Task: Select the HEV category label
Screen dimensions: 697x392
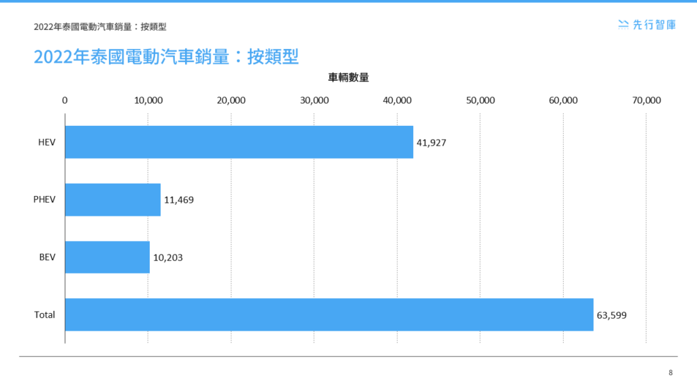Action: 47,142
